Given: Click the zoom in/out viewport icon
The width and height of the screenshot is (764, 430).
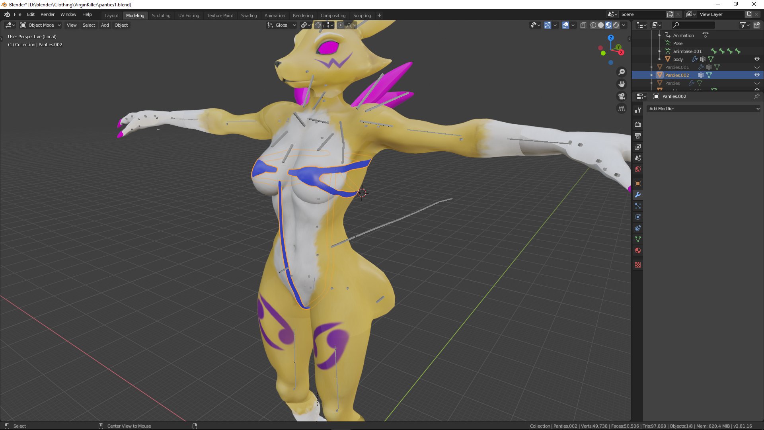Looking at the screenshot, I should click(x=621, y=72).
